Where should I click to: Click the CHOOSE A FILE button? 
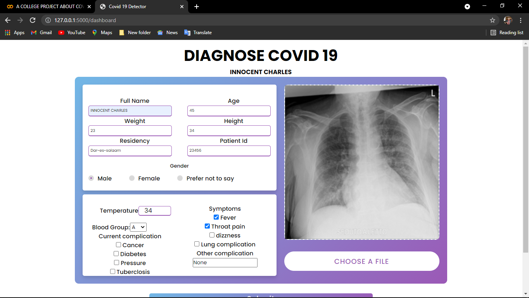(362, 261)
